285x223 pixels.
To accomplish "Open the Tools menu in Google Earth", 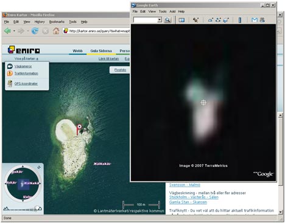I will [x=163, y=12].
